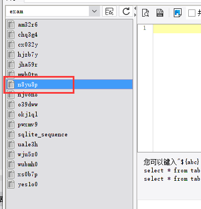Select highlighted table n8yu8p
Screen dimensions: 201x209
[69, 84]
